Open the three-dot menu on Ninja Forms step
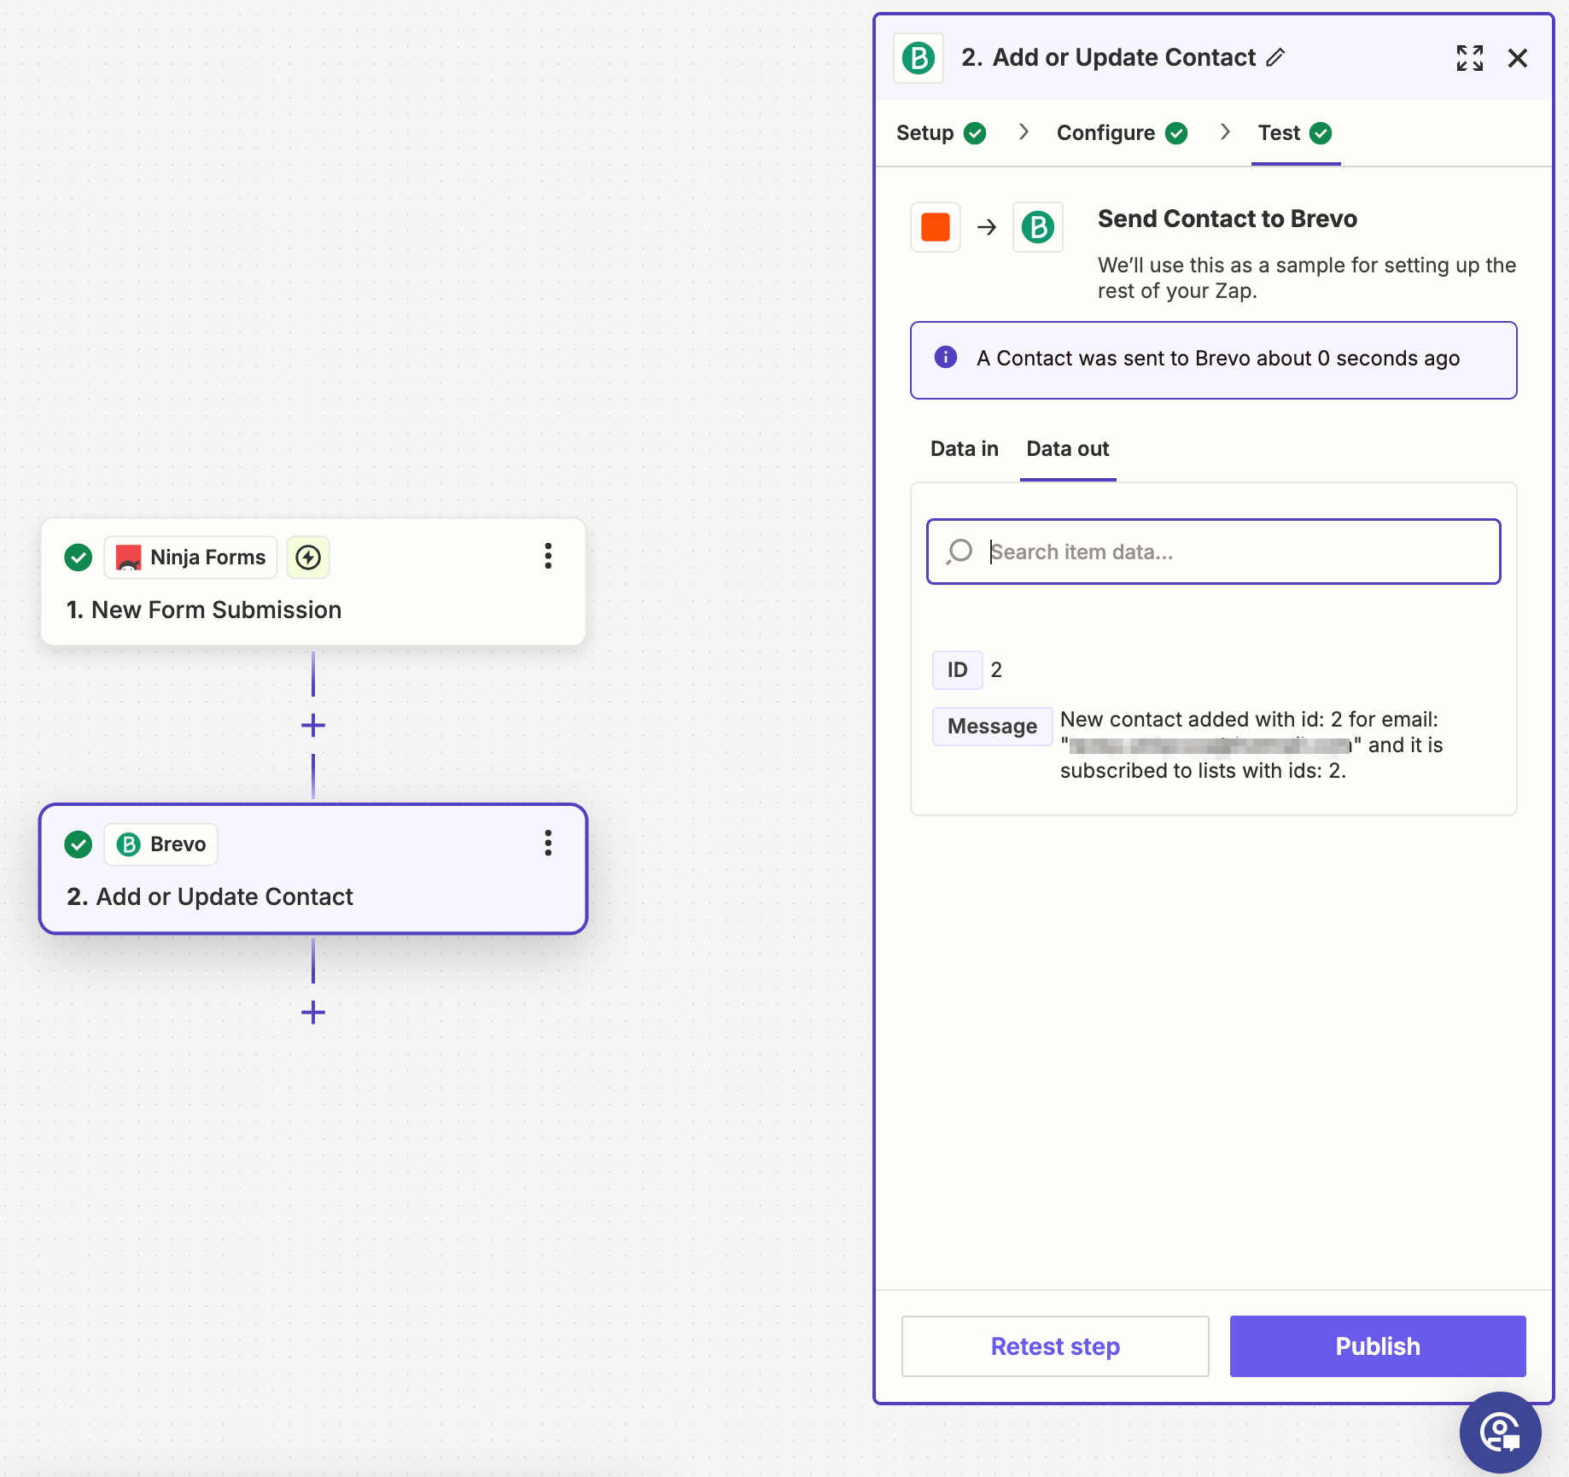This screenshot has width=1569, height=1477. click(x=548, y=557)
